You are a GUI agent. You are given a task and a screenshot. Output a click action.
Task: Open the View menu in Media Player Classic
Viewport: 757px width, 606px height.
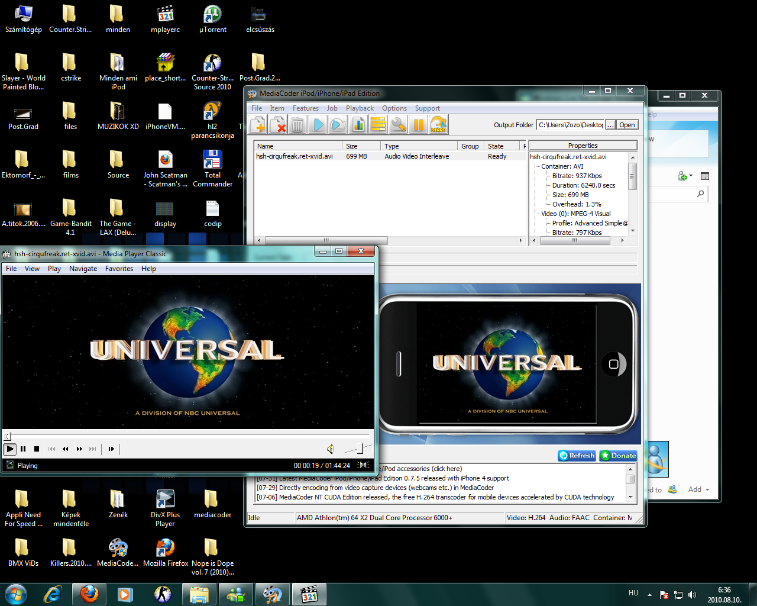click(32, 269)
